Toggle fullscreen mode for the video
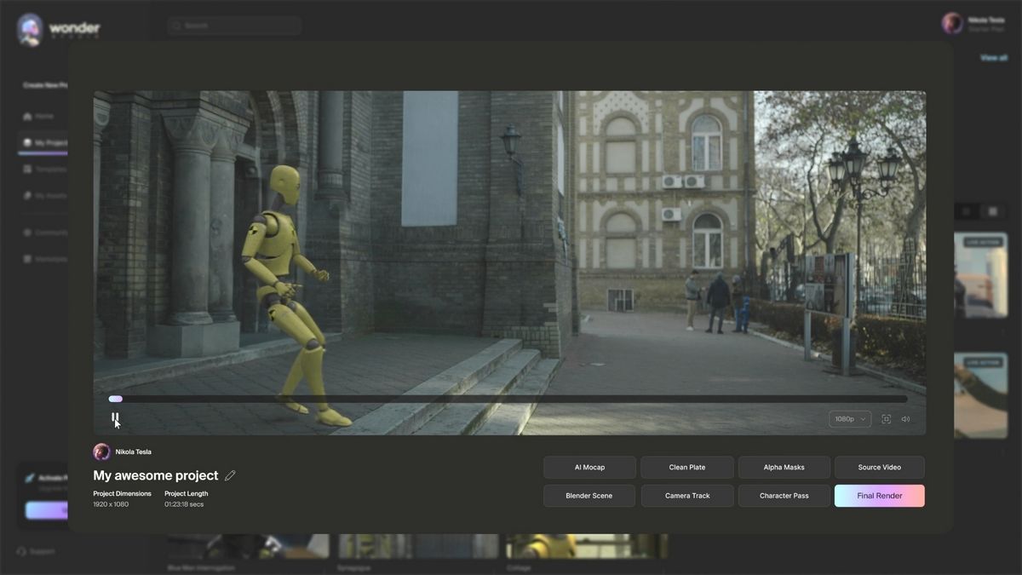This screenshot has width=1022, height=575. click(886, 419)
